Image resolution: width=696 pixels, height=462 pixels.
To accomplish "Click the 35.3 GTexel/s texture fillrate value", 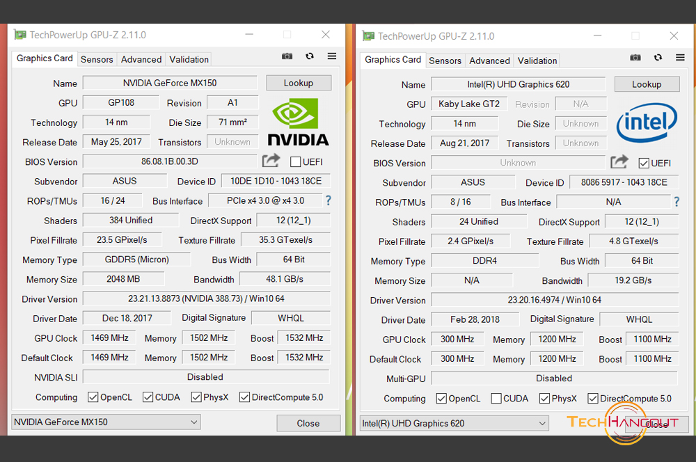I will 286,240.
